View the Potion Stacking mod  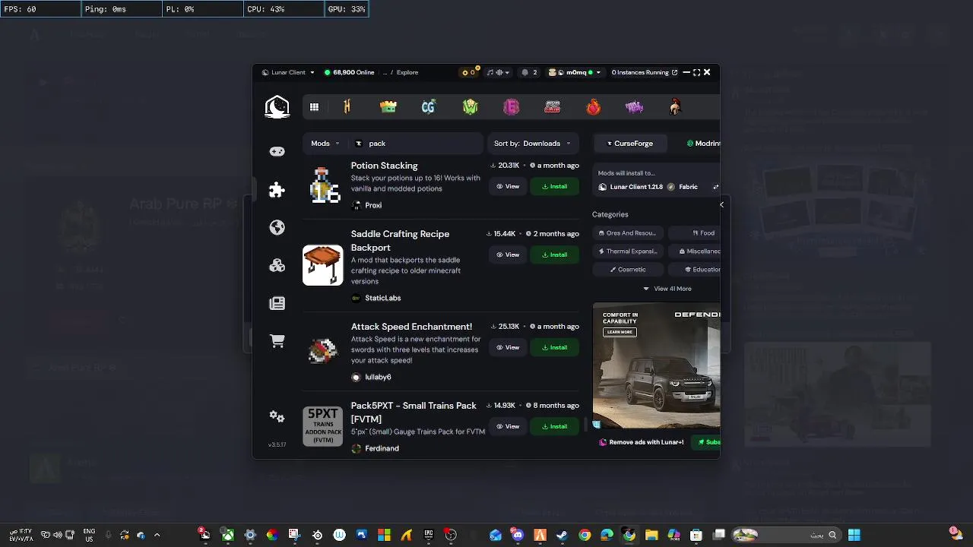pos(508,186)
